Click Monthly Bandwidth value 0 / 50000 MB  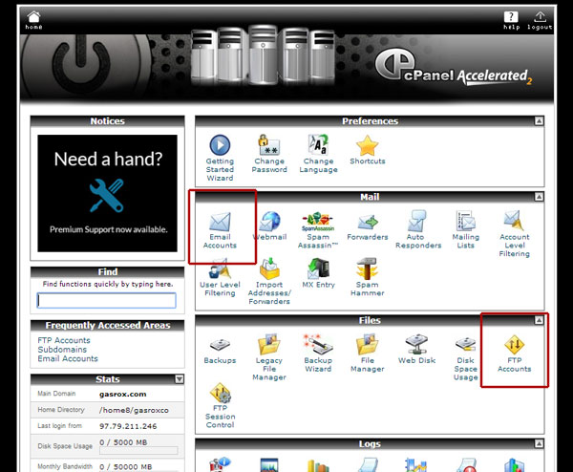[x=125, y=467]
